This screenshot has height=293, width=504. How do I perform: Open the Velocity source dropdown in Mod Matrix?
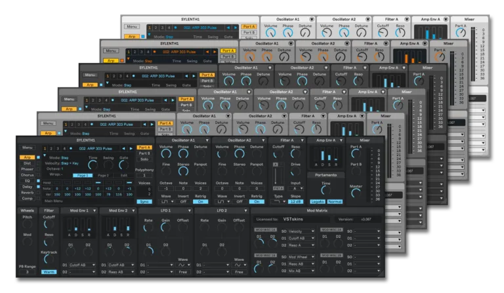[x=301, y=231]
